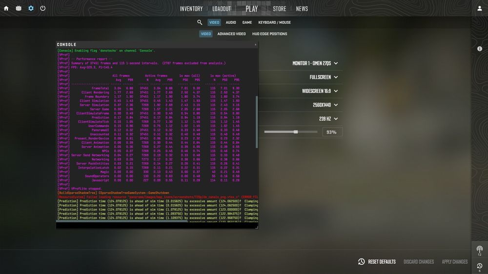Close the console window

click(256, 45)
